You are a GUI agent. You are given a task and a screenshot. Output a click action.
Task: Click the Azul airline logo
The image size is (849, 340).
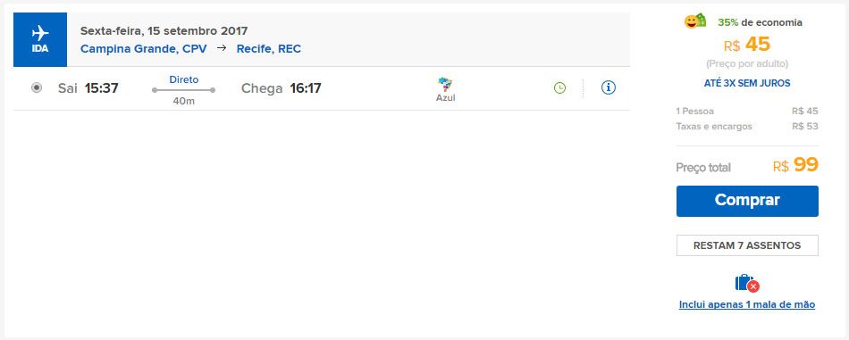coord(446,89)
